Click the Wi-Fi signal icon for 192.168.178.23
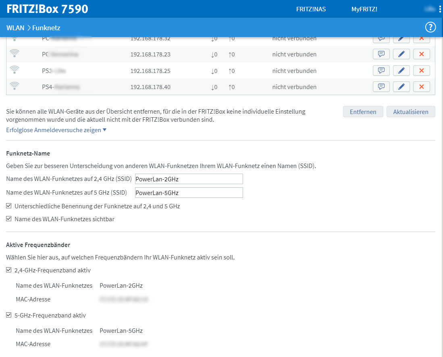The height and width of the screenshot is (357, 443). pyautogui.click(x=15, y=53)
